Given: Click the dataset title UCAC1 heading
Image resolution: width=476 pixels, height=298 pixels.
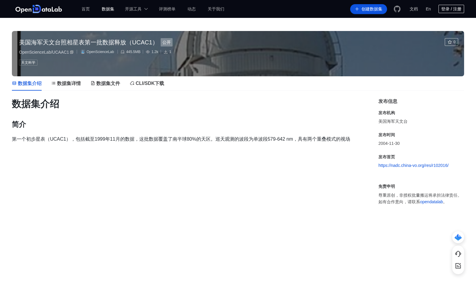Looking at the screenshot, I should click(89, 42).
